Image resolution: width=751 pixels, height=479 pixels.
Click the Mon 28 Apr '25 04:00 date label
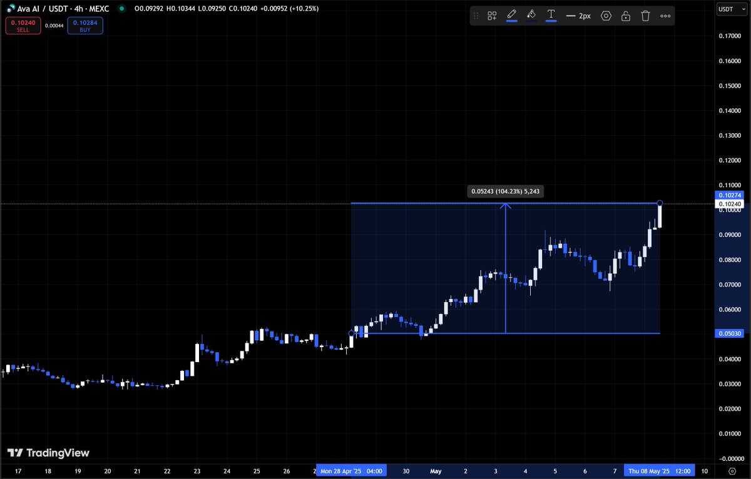click(351, 470)
